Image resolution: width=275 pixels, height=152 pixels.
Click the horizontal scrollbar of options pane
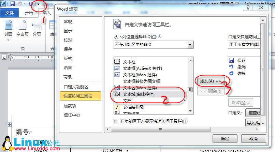click(161, 130)
